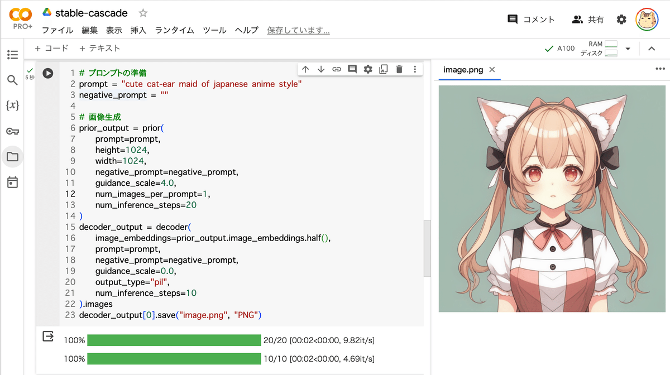Open cell editor settings gear

click(368, 69)
